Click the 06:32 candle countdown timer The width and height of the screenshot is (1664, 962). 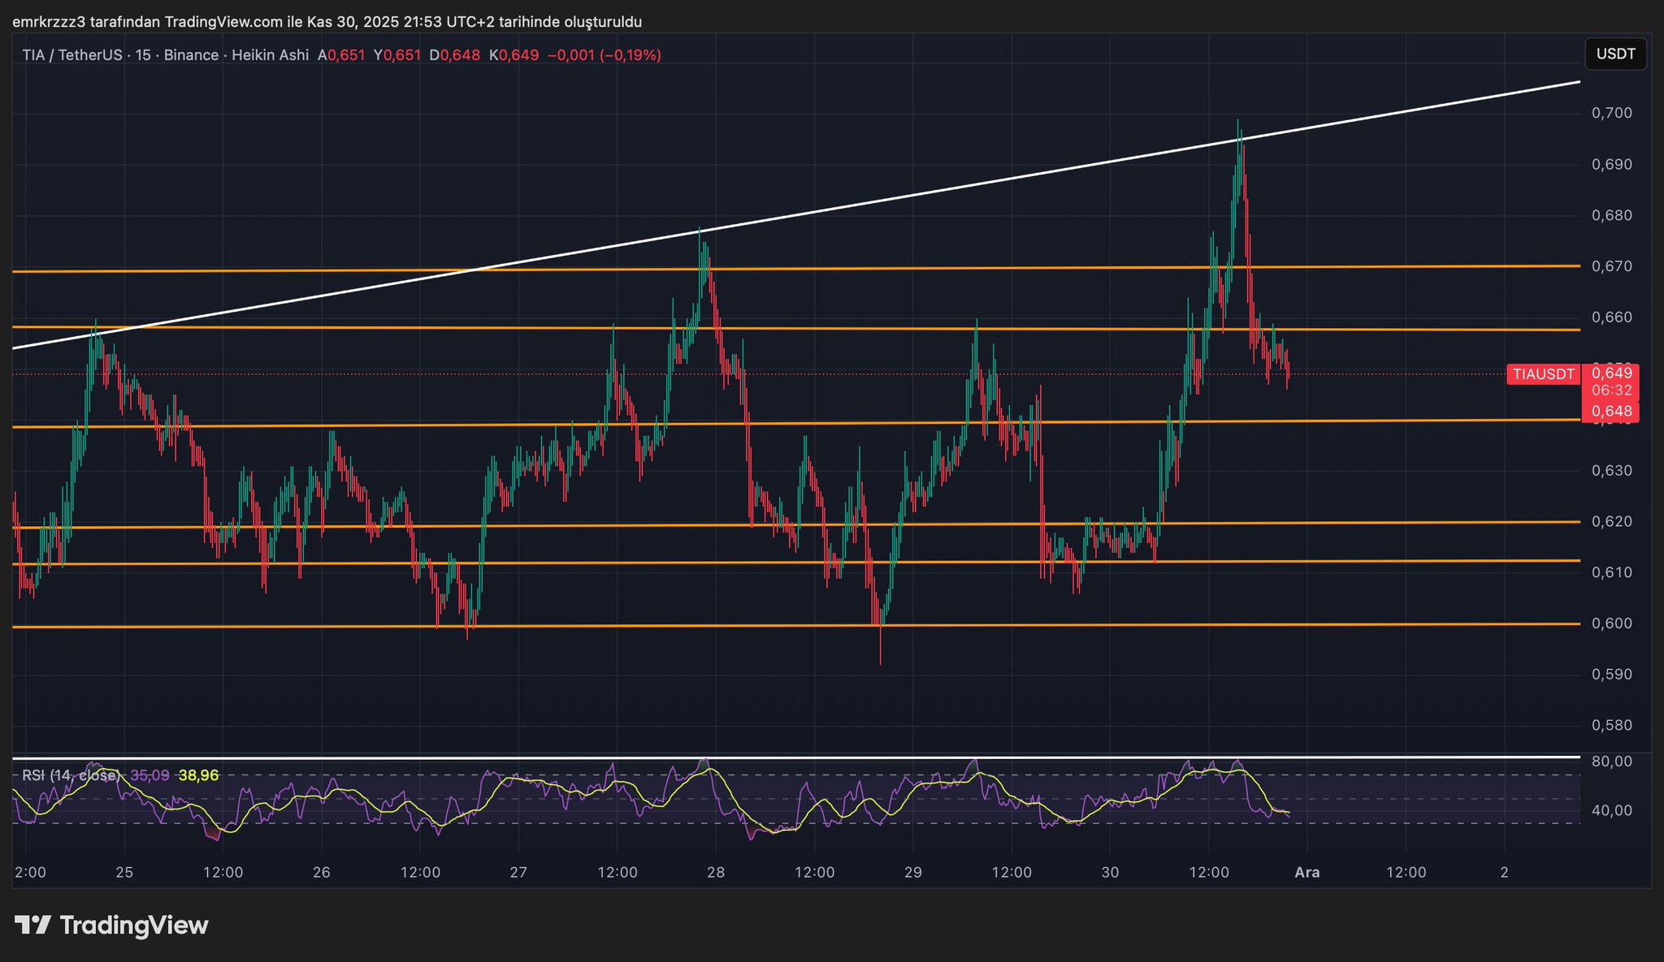tap(1612, 390)
